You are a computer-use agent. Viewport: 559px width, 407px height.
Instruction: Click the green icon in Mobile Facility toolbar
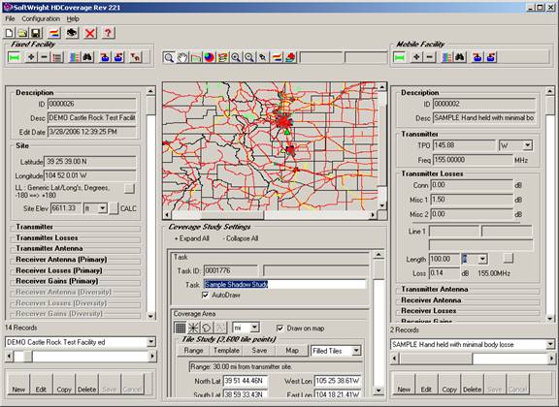(399, 57)
